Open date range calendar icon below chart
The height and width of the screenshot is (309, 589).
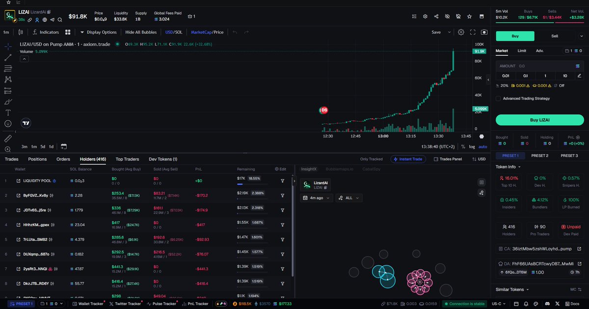pos(64,146)
